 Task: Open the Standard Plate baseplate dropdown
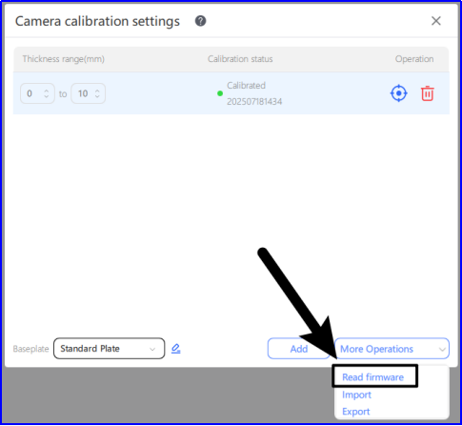109,349
